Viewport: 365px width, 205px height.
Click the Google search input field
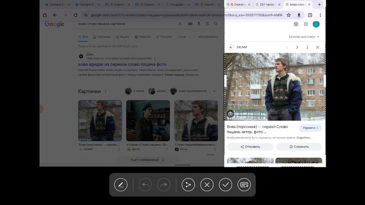[x=127, y=24]
